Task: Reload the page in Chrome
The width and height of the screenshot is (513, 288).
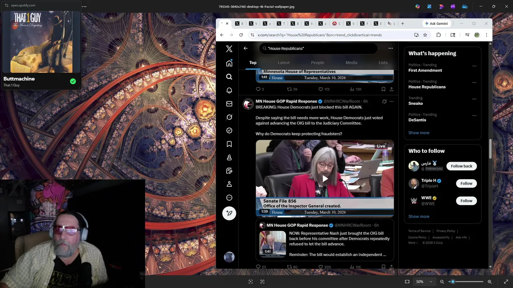Action: (241, 35)
